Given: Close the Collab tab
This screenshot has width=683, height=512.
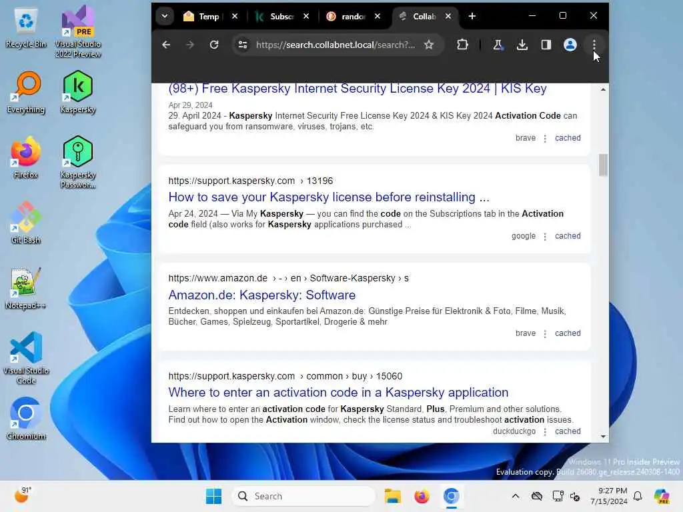Looking at the screenshot, I should tap(448, 16).
